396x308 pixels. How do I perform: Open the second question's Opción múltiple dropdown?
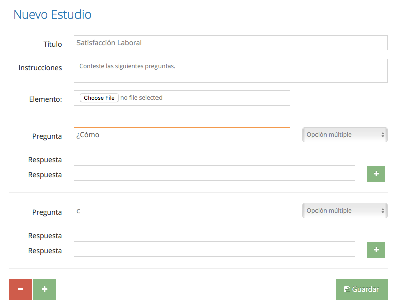point(345,211)
